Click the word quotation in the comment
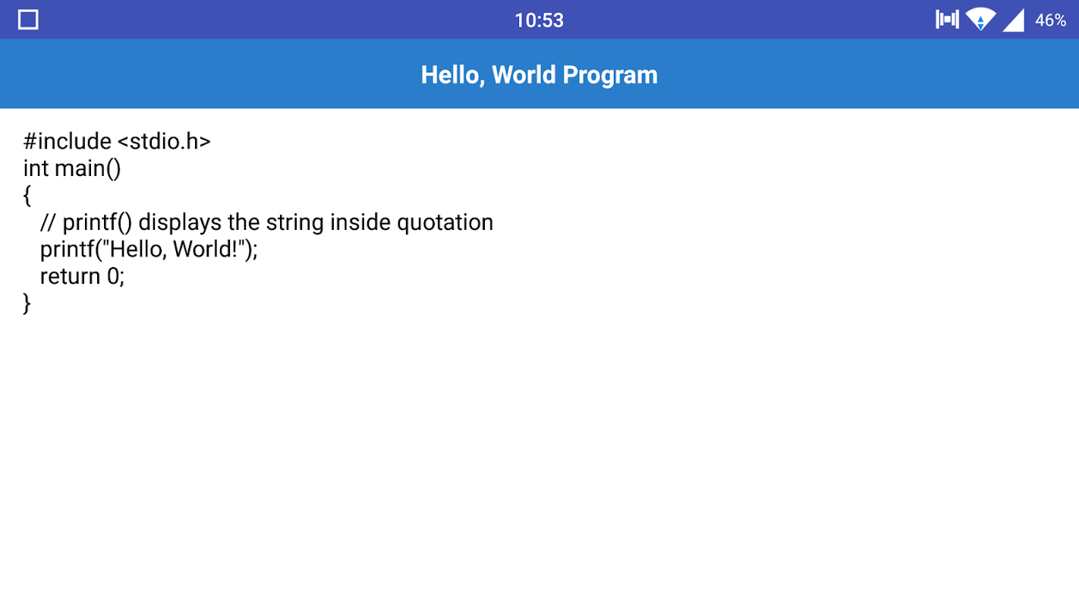The image size is (1079, 607). pyautogui.click(x=445, y=222)
